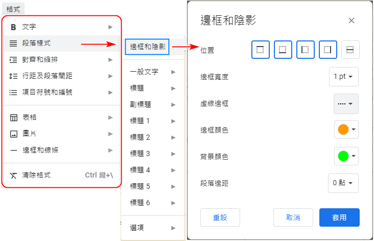Click the 邊框和線條 line icon
Image resolution: width=374 pixels, height=241 pixels.
[x=14, y=150]
